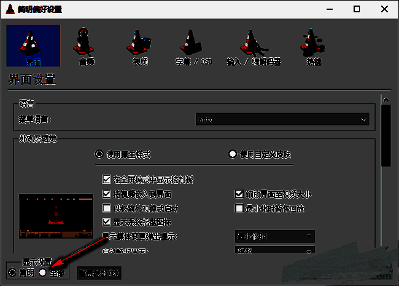
Task: Click the 重置首选项(R) button
Action: click(x=99, y=273)
